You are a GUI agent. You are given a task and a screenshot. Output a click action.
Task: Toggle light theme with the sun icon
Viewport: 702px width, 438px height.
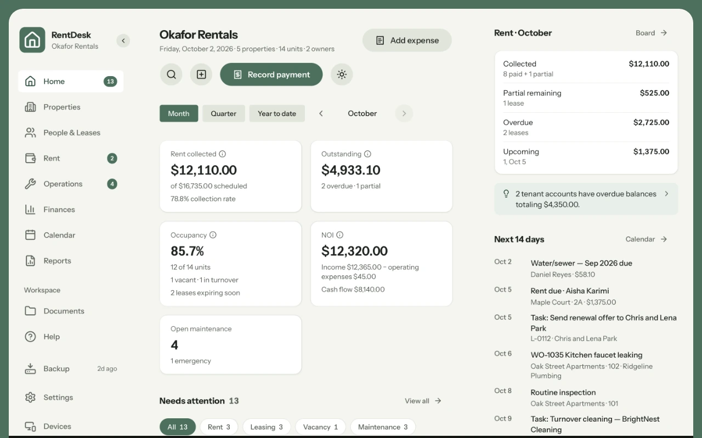342,74
